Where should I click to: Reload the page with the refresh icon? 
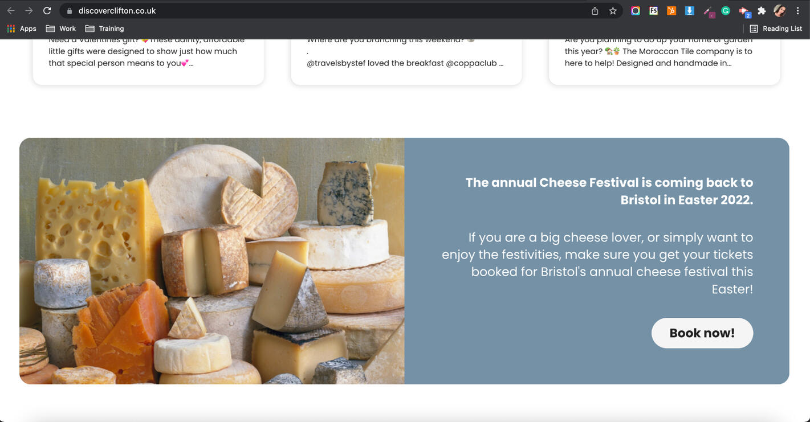point(47,11)
